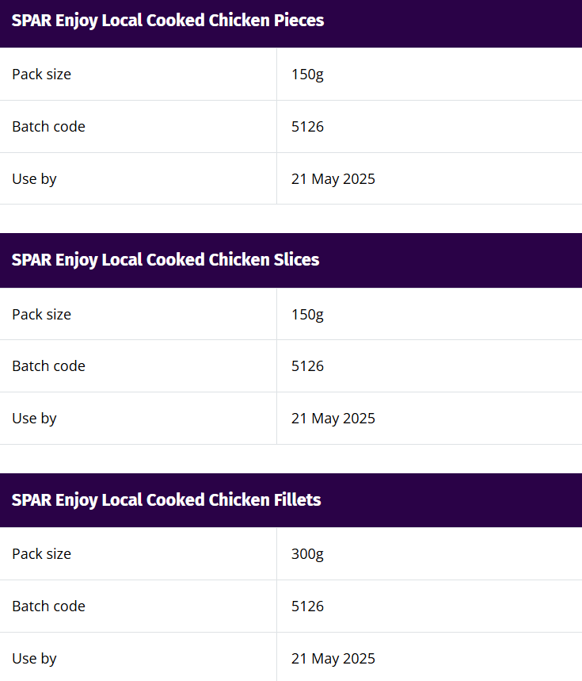Click the 150g value in Chicken Pieces table
The width and height of the screenshot is (582, 681).
307,75
